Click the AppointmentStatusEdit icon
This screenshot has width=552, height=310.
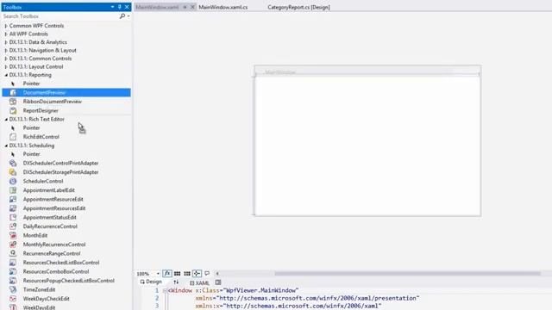(x=13, y=217)
